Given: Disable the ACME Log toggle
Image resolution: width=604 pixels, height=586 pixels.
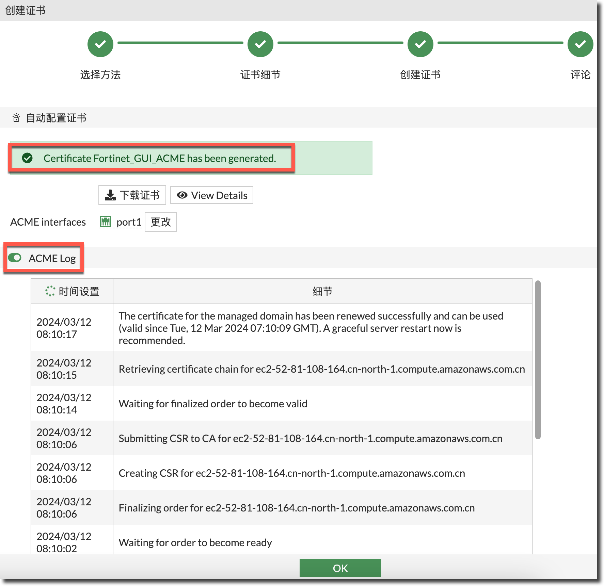Looking at the screenshot, I should (x=15, y=258).
